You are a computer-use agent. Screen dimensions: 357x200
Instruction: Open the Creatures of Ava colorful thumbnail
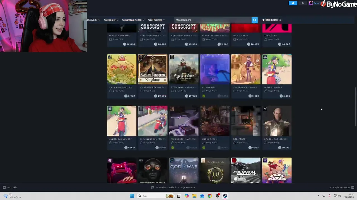click(277, 170)
